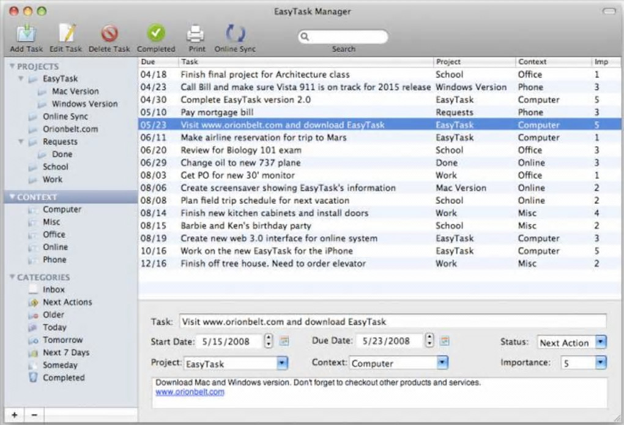This screenshot has width=624, height=425.
Task: Sort by Imp column header
Action: point(606,62)
